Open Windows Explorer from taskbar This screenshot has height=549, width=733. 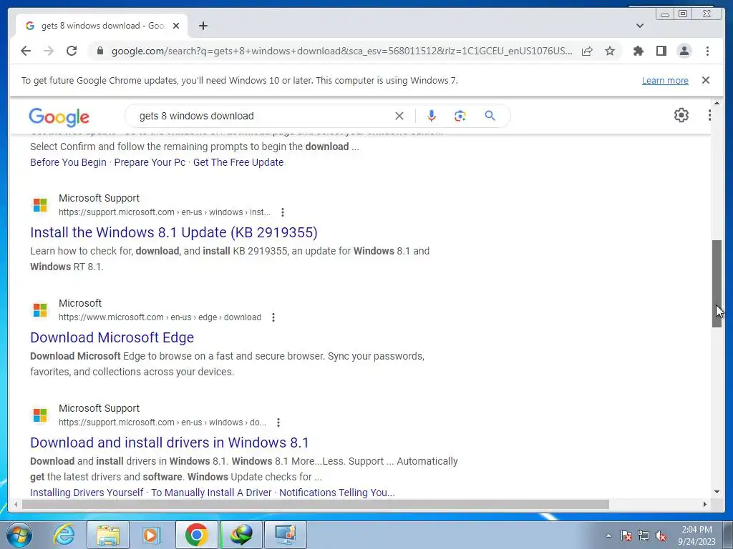tap(108, 535)
